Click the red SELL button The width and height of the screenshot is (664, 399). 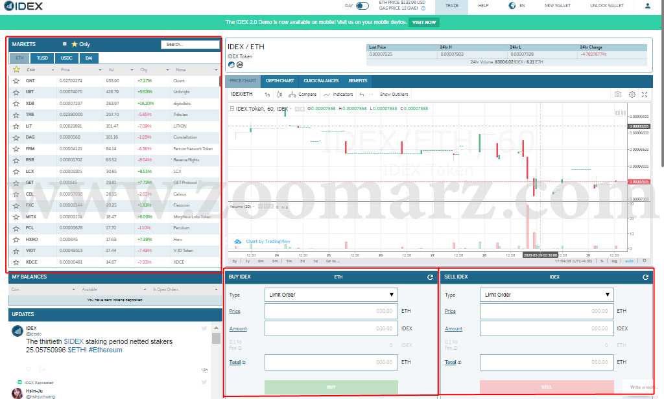click(x=547, y=387)
